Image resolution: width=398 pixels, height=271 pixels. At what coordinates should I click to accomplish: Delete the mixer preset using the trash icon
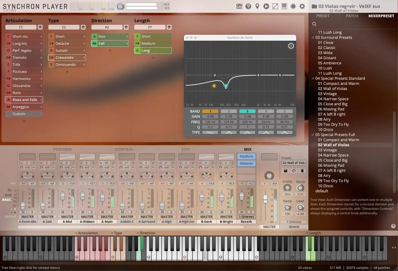point(302,171)
